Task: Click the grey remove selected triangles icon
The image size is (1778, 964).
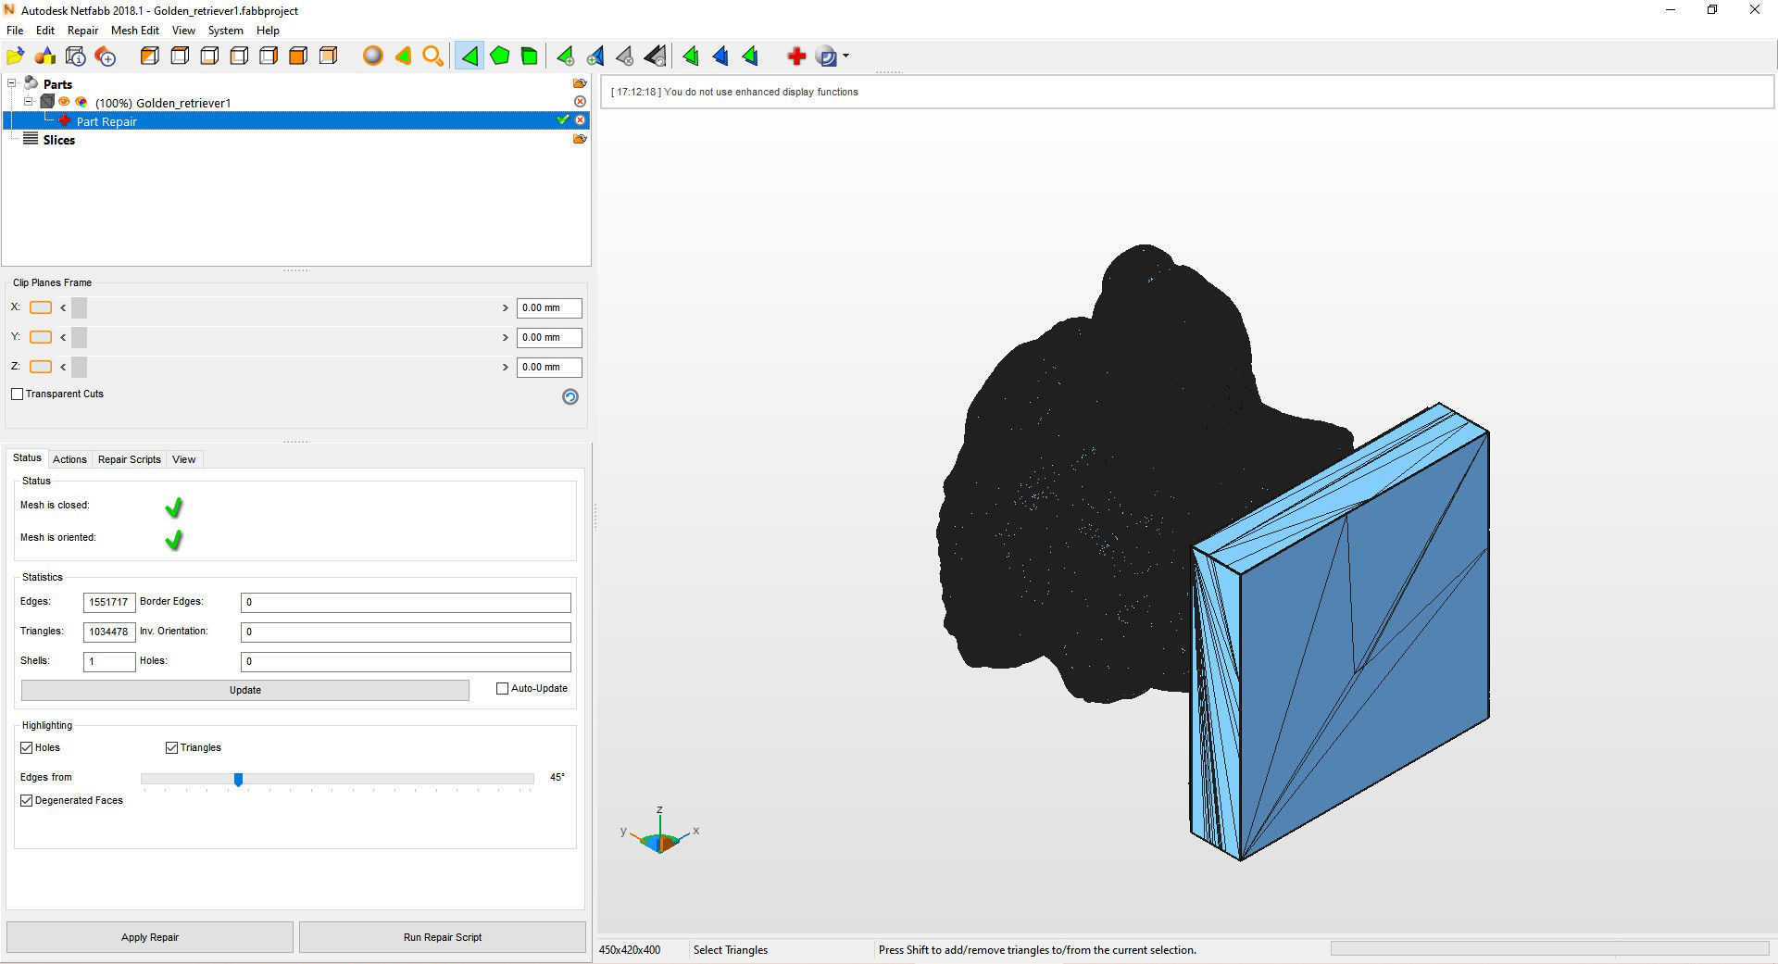Action: click(x=625, y=56)
